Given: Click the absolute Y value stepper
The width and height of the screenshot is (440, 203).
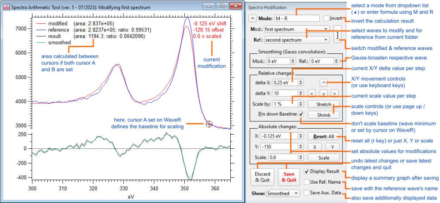Looking at the screenshot, I should 301,147.
